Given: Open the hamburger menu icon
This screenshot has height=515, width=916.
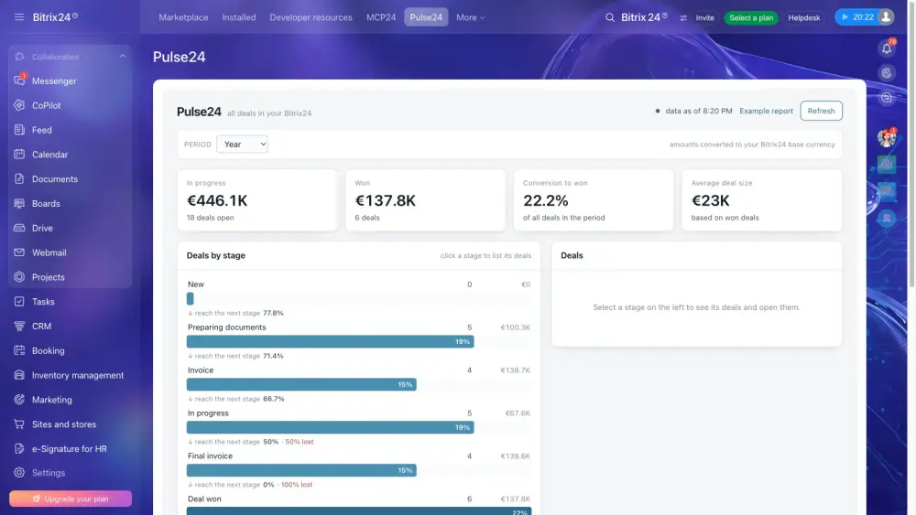Looking at the screenshot, I should click(x=19, y=16).
